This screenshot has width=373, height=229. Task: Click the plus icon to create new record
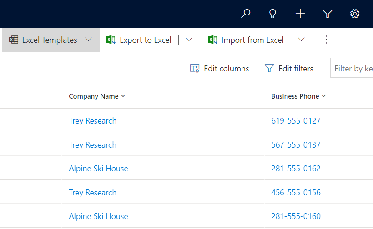tap(300, 14)
